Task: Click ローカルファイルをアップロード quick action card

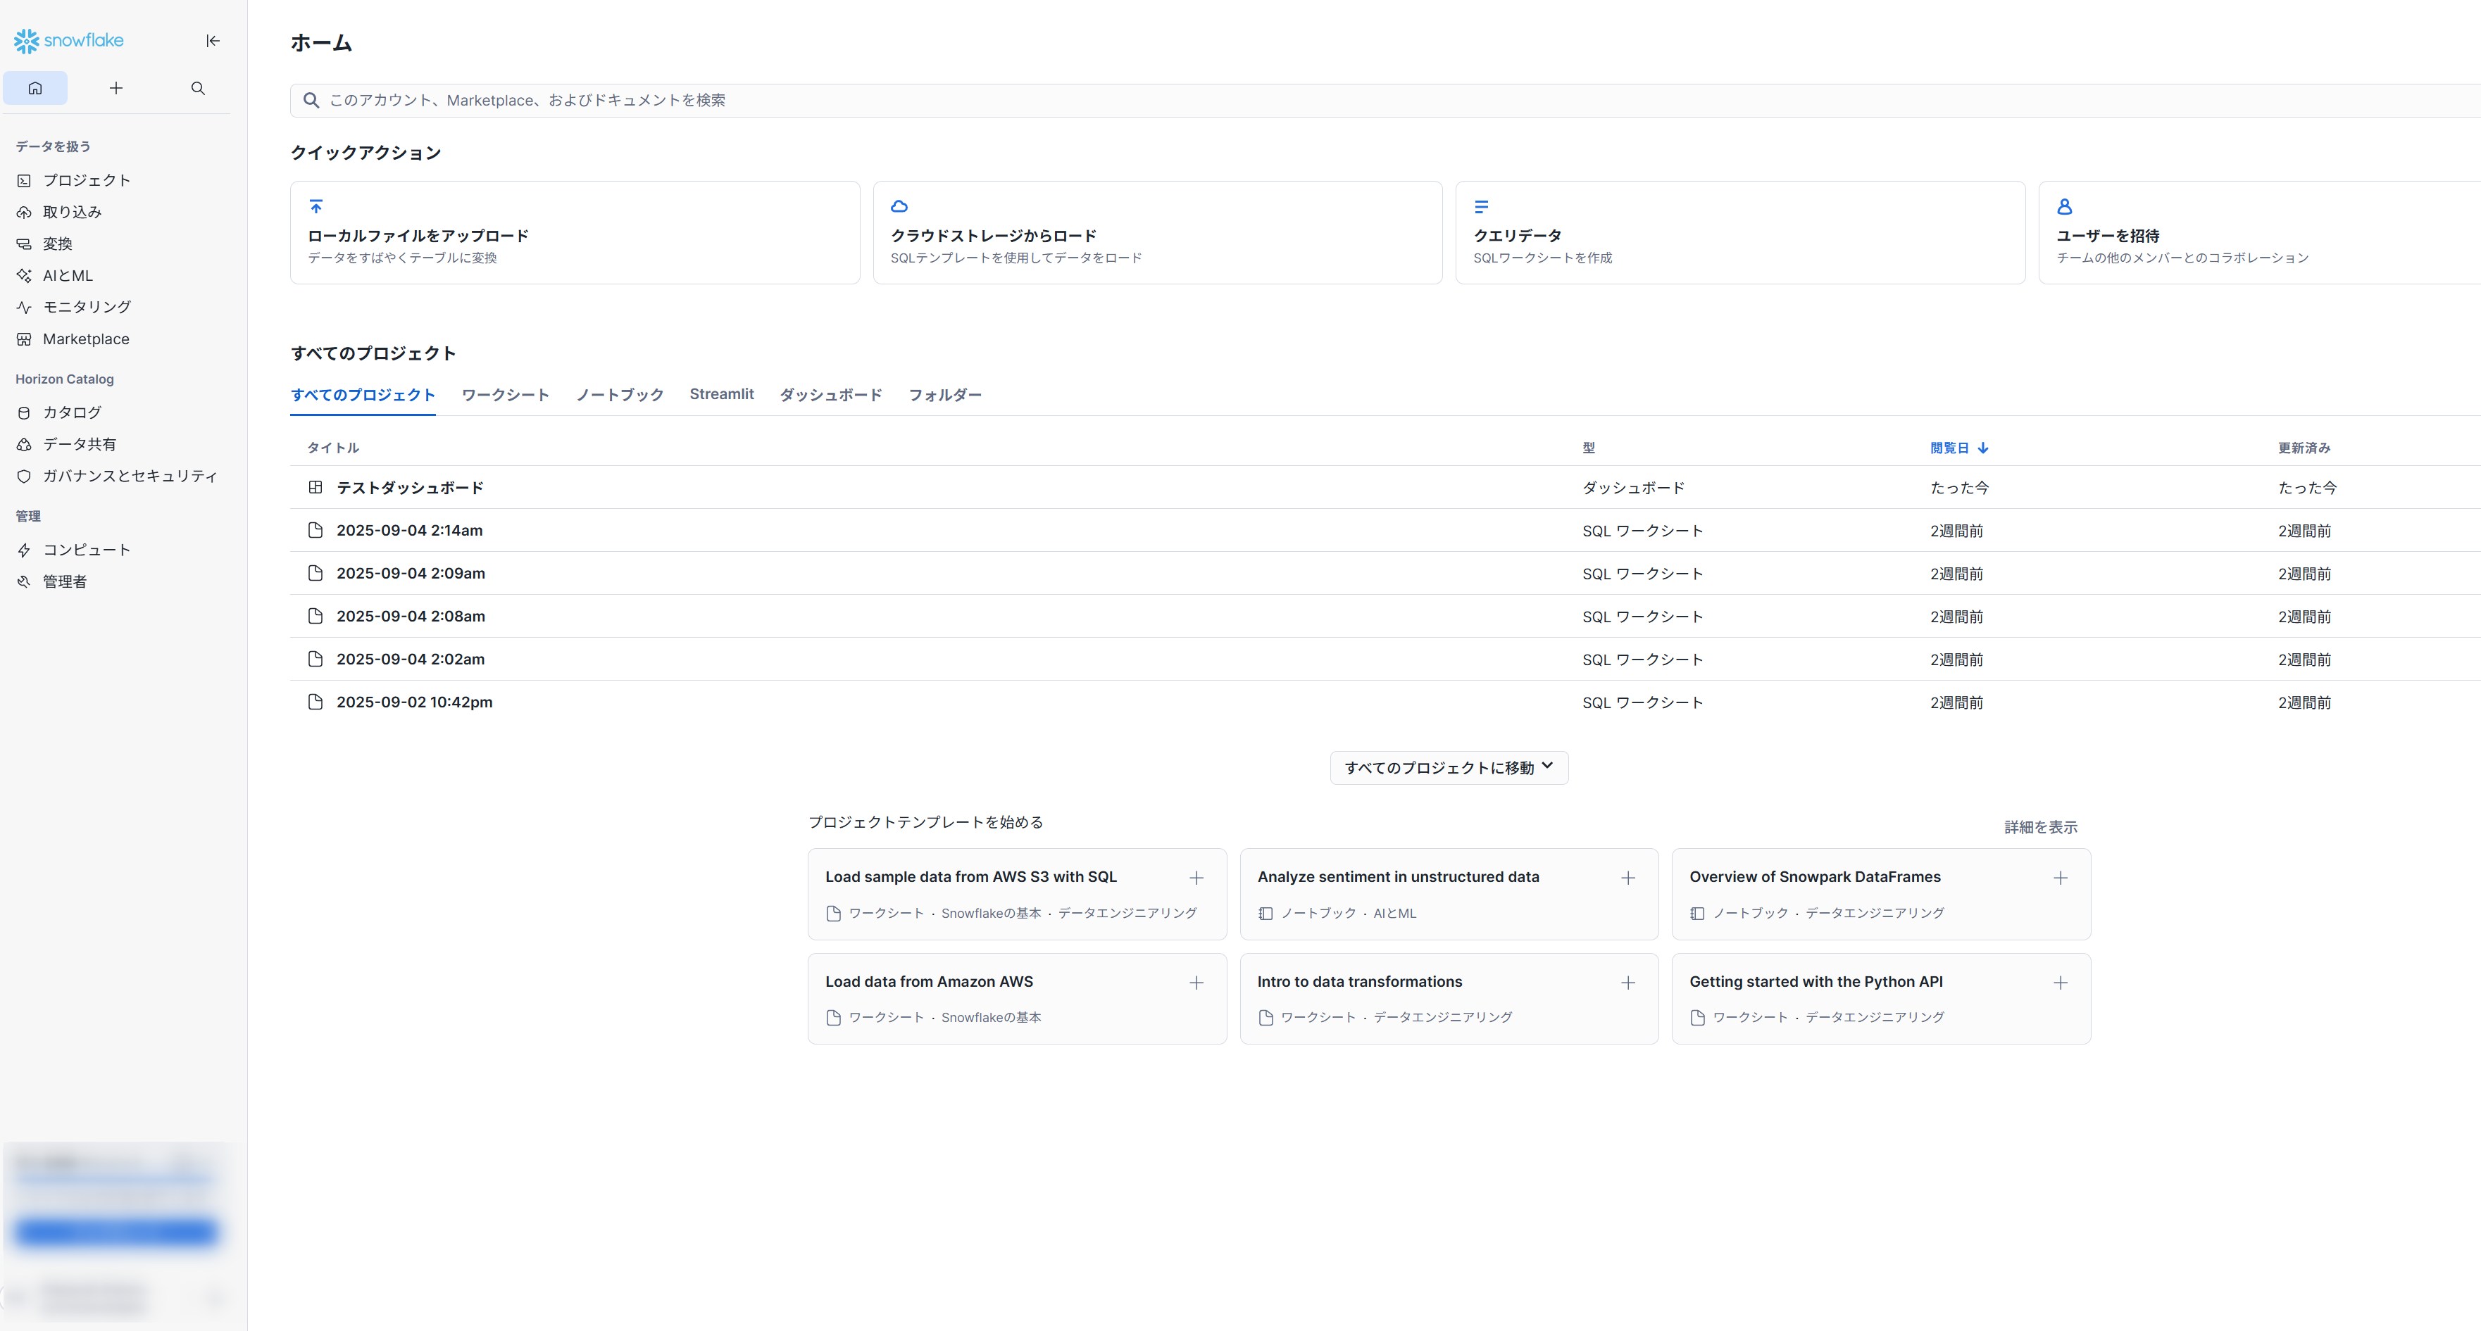Action: (x=574, y=233)
